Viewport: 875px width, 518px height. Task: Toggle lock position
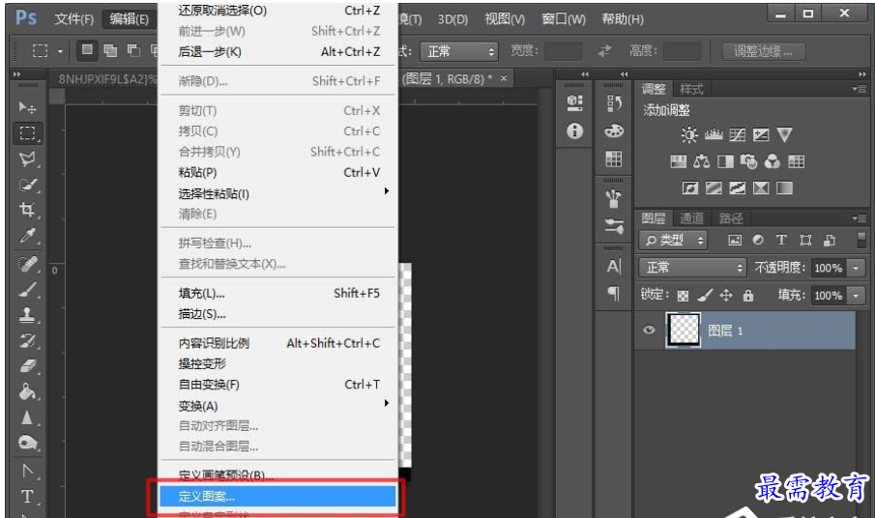(x=726, y=295)
